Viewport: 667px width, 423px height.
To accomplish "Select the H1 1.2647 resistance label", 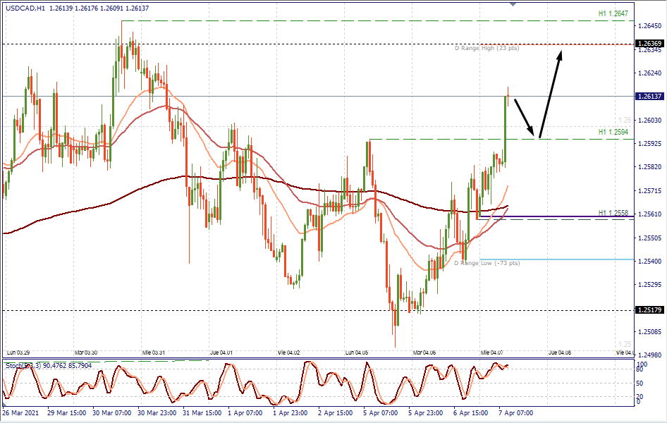I will tap(613, 13).
